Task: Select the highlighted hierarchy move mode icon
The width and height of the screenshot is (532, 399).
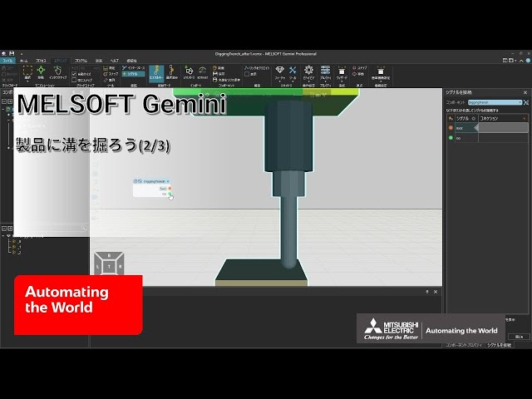Action: coord(156,73)
